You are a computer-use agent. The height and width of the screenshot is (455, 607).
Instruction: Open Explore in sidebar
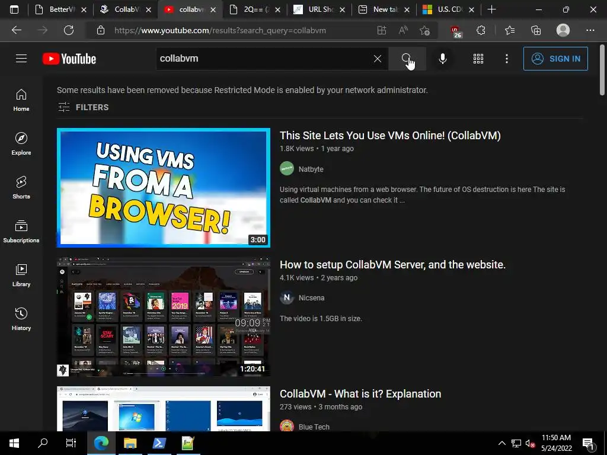pos(21,144)
